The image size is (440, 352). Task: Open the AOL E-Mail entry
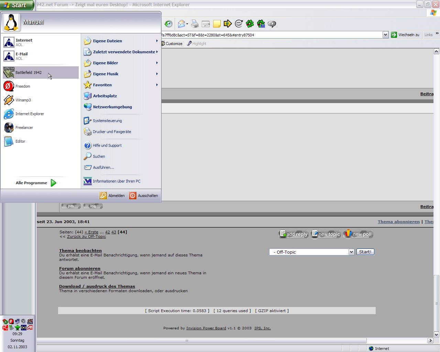(x=41, y=56)
